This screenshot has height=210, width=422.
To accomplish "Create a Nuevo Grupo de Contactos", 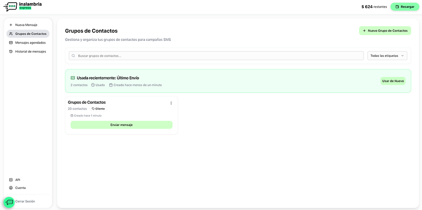I will click(385, 31).
